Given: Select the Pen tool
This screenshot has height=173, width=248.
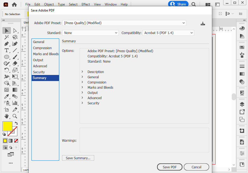Looking at the screenshot, I should (x=7, y=44).
